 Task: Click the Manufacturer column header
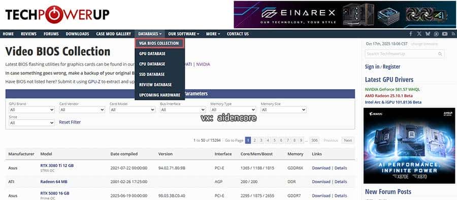click(21, 154)
